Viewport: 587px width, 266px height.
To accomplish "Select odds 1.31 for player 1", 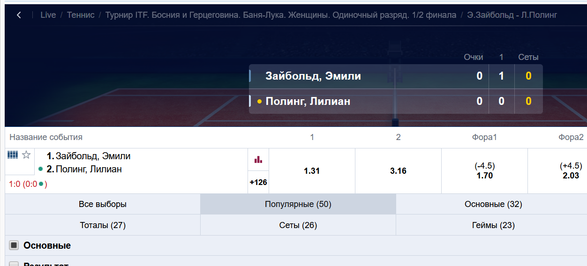I will point(312,171).
